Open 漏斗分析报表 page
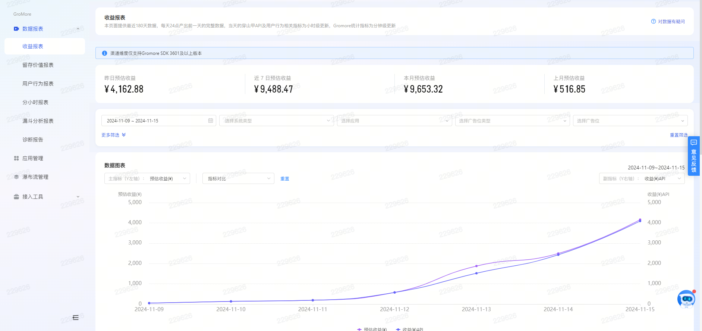Image resolution: width=702 pixels, height=331 pixels. click(38, 121)
